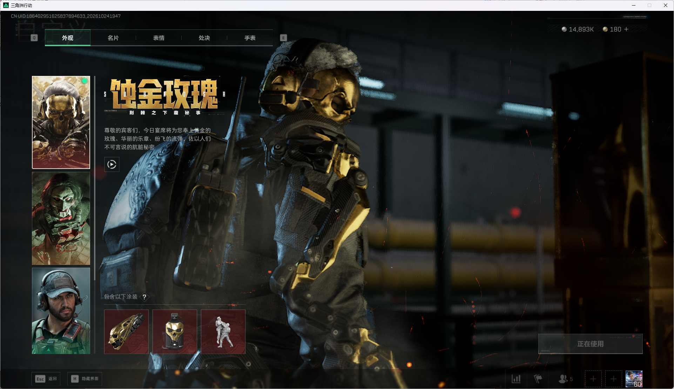Select the bearded operator with cap thumbnail
674x389 pixels.
[61, 311]
